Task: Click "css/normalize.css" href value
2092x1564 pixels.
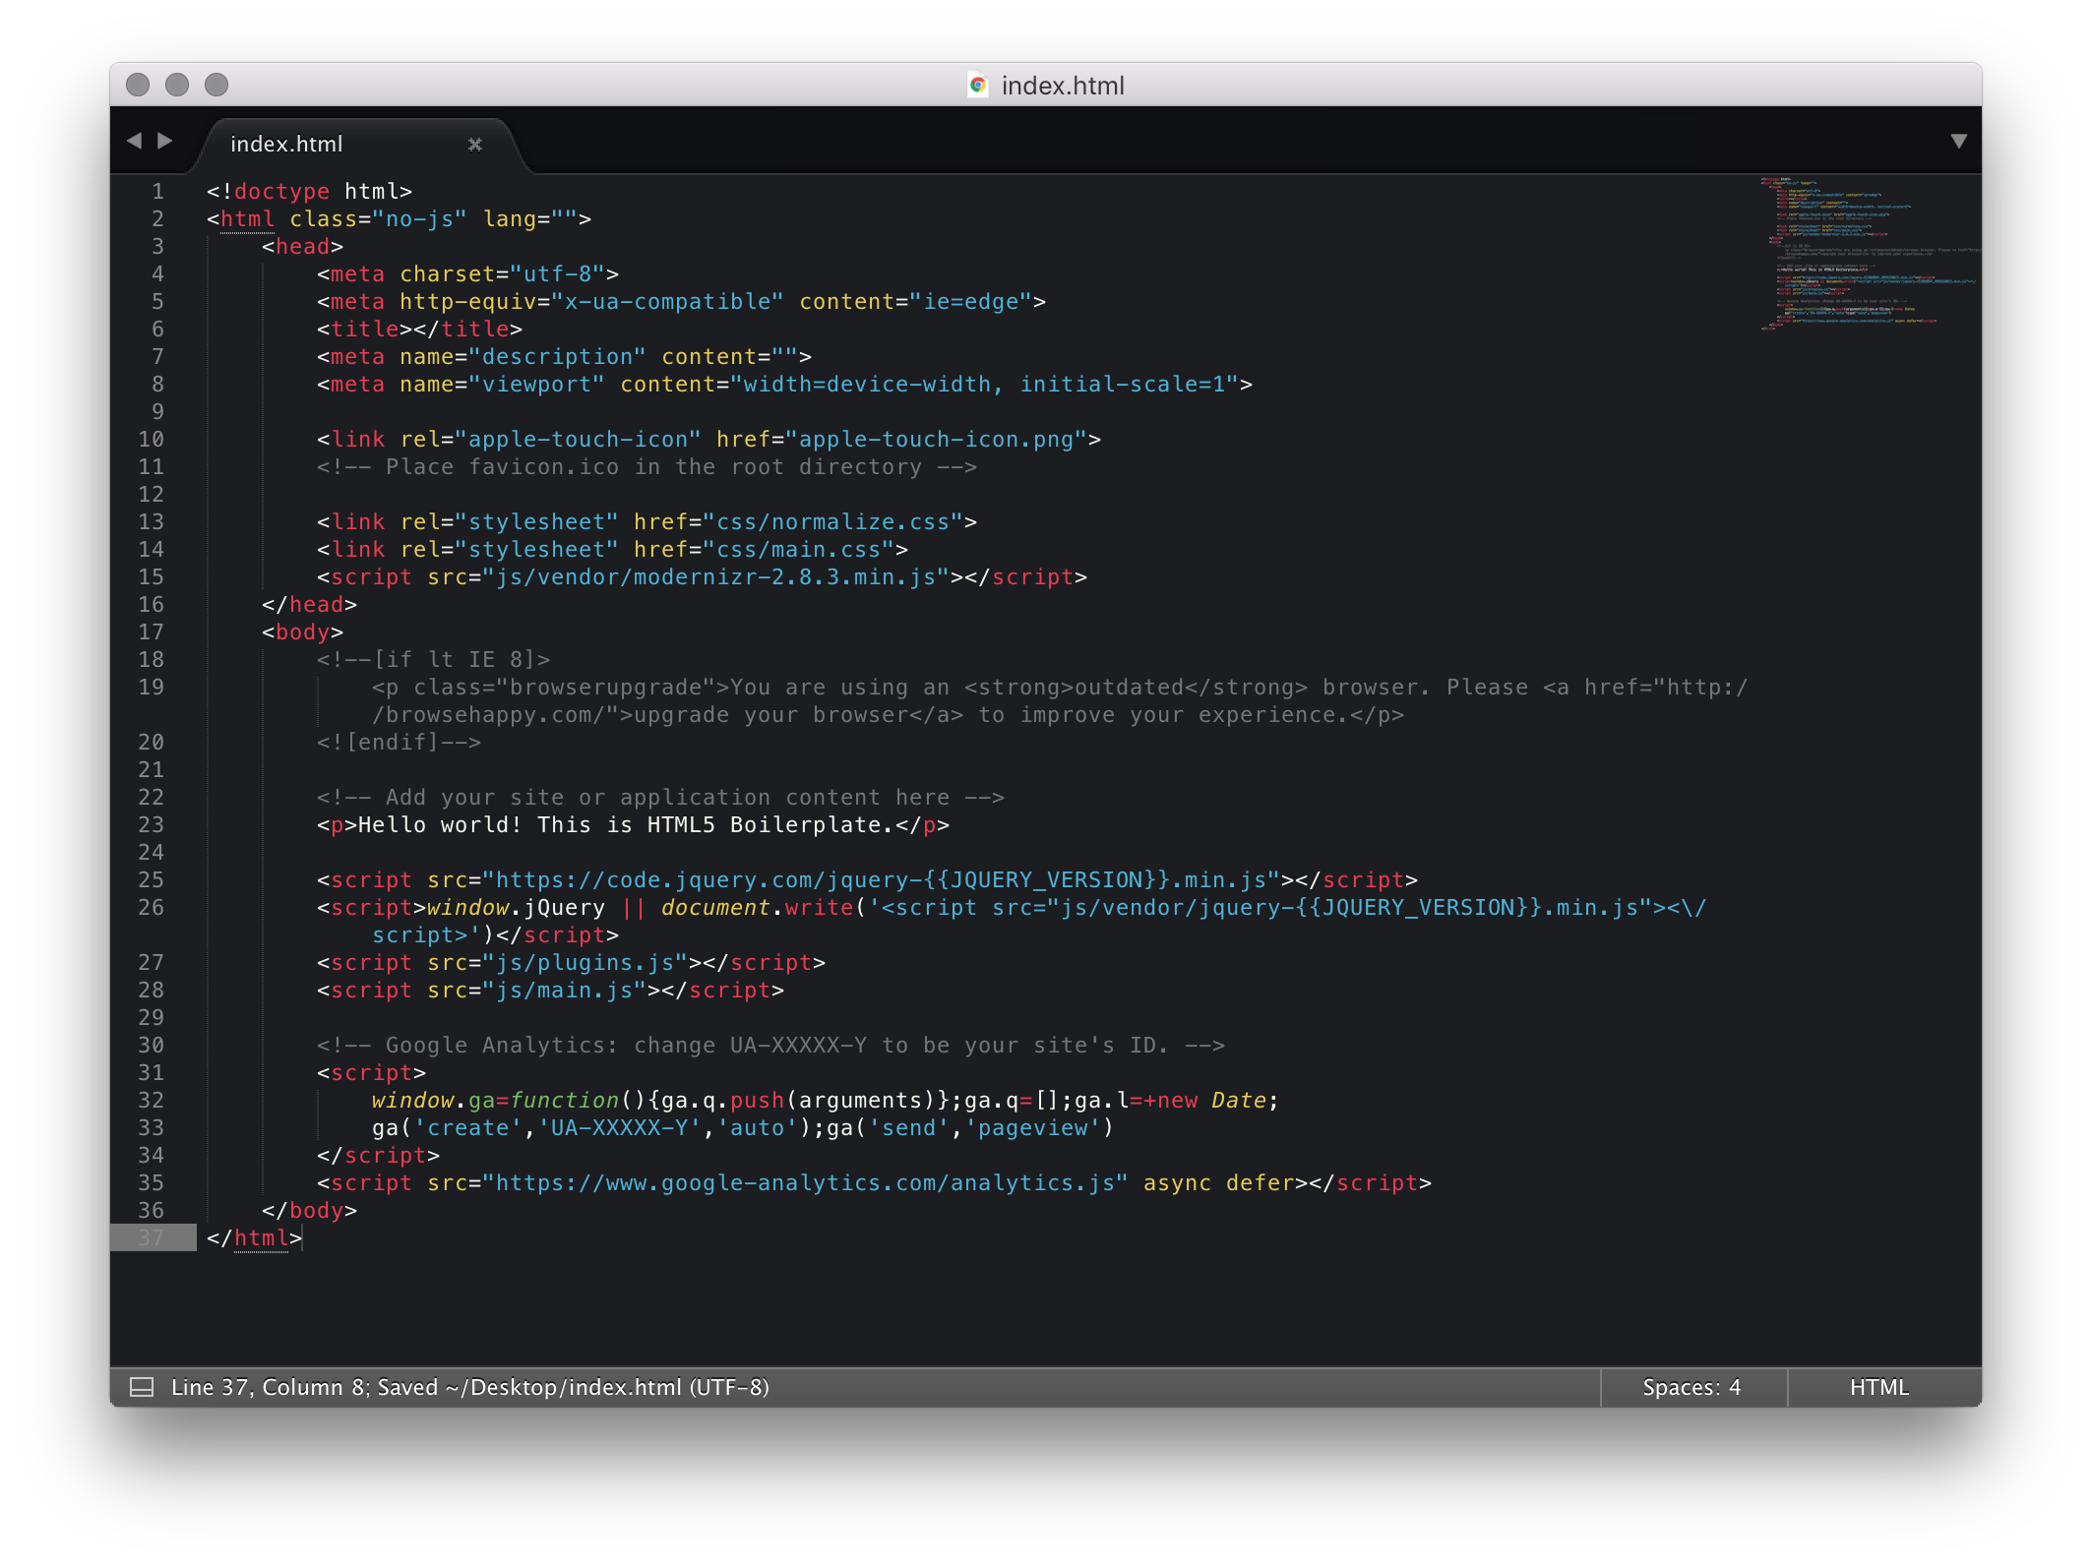Action: [x=832, y=521]
